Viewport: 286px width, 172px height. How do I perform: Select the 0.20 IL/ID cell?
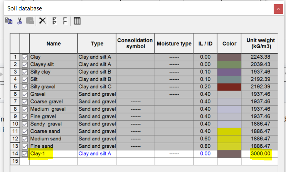pyautogui.click(x=205, y=87)
